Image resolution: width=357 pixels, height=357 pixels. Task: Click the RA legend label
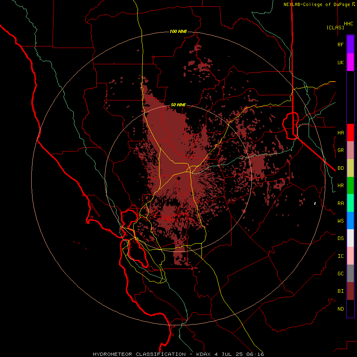pyautogui.click(x=340, y=203)
